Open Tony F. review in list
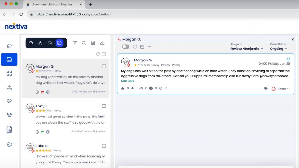299x168 pixels. 65,118
